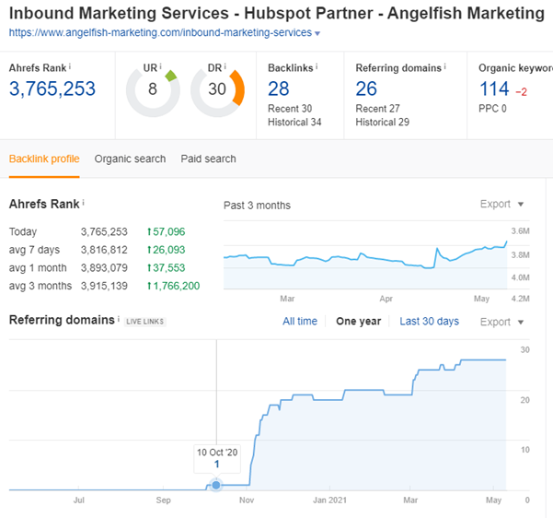
Task: Click the 'Historical 34' backlinks text
Action: 294,123
